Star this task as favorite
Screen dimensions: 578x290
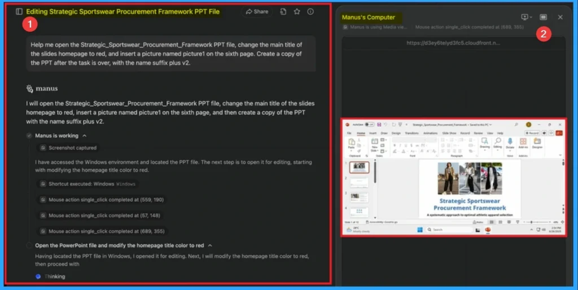[x=297, y=11]
